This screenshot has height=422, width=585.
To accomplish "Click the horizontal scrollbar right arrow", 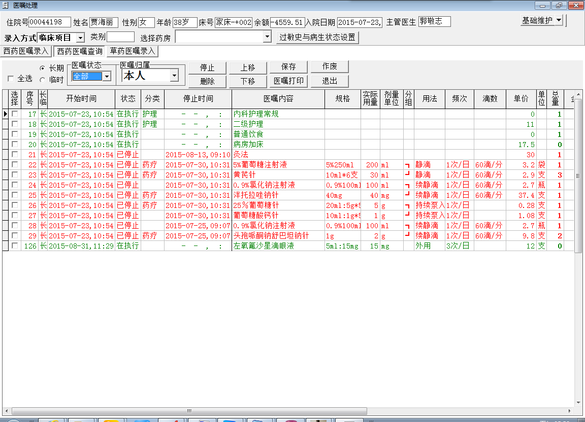I will click(569, 411).
